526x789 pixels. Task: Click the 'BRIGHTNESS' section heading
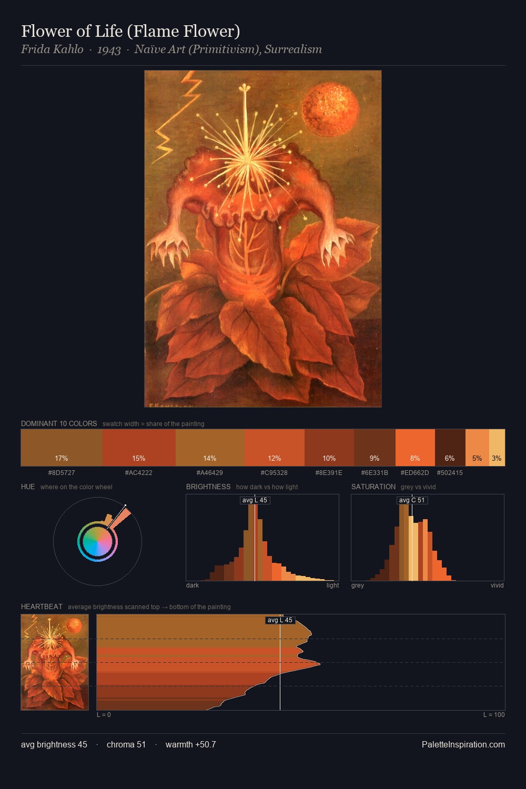tap(208, 487)
